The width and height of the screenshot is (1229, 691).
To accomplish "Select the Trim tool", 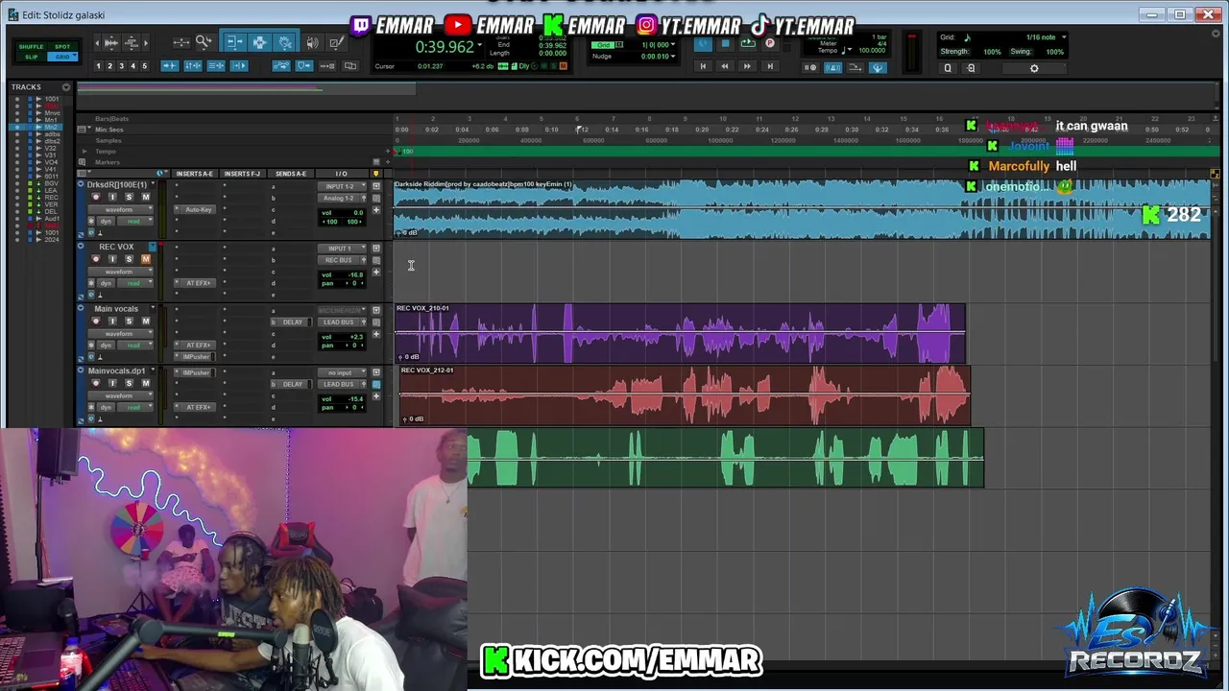I will [234, 42].
